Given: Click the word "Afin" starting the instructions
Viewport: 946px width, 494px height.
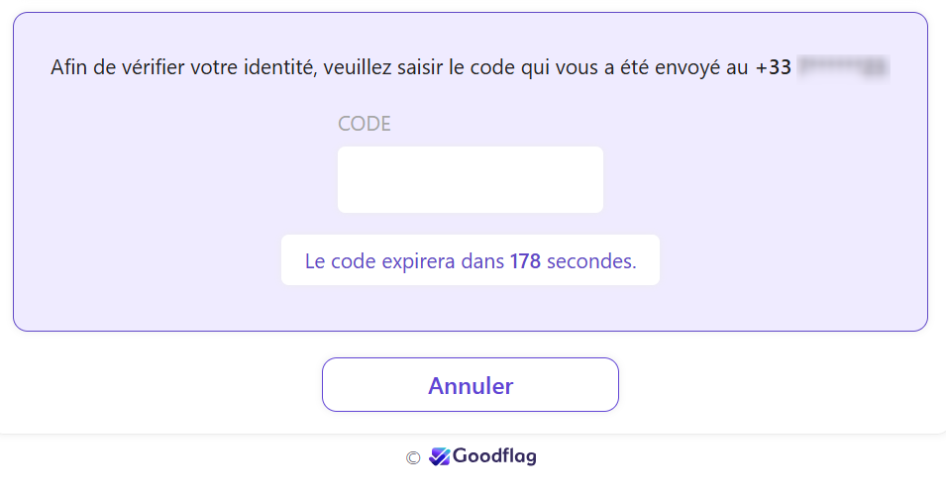Looking at the screenshot, I should (x=69, y=68).
